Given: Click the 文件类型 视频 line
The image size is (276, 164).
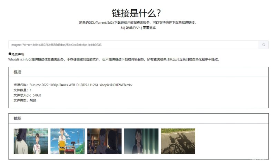Looking at the screenshot, I should [x=24, y=100].
